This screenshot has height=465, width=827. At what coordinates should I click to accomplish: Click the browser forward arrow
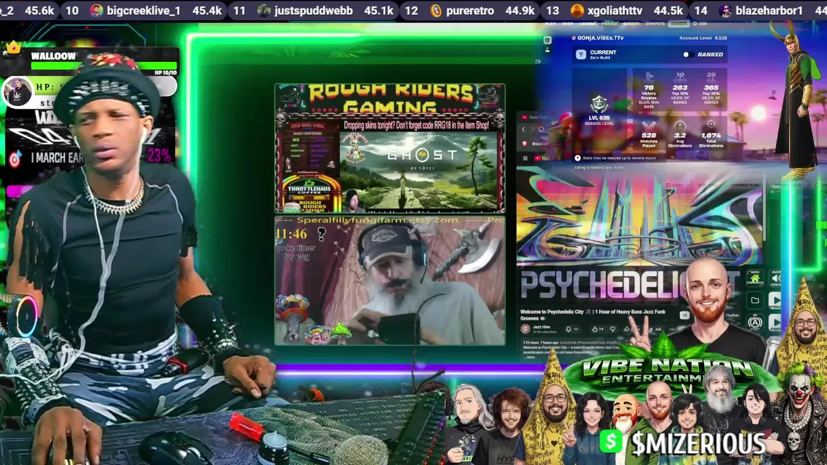point(532,129)
